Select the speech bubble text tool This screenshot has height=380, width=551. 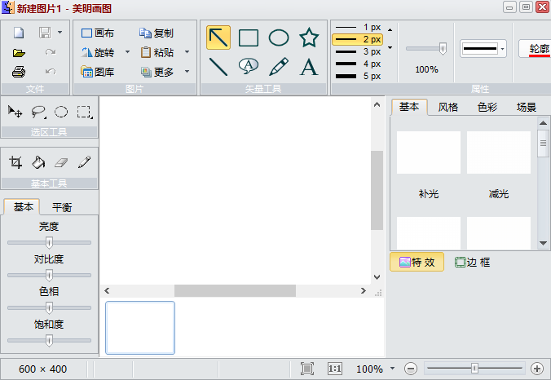coord(249,66)
